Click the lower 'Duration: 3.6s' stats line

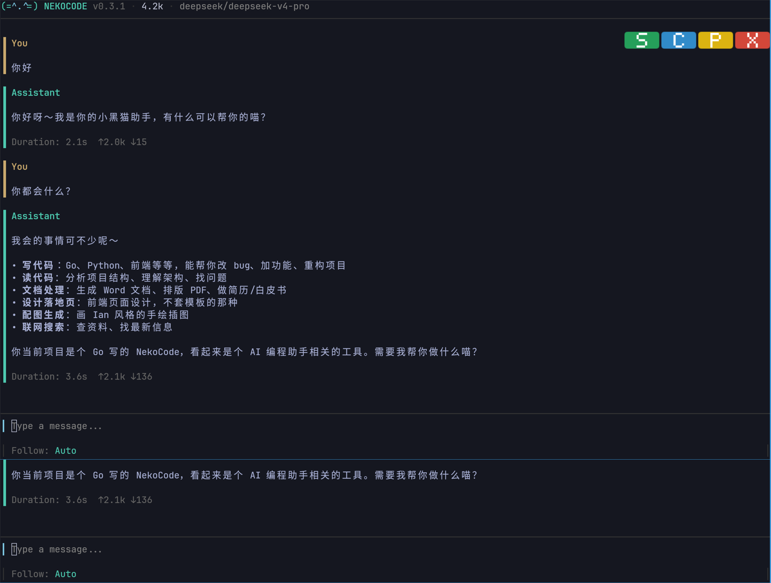coord(82,500)
